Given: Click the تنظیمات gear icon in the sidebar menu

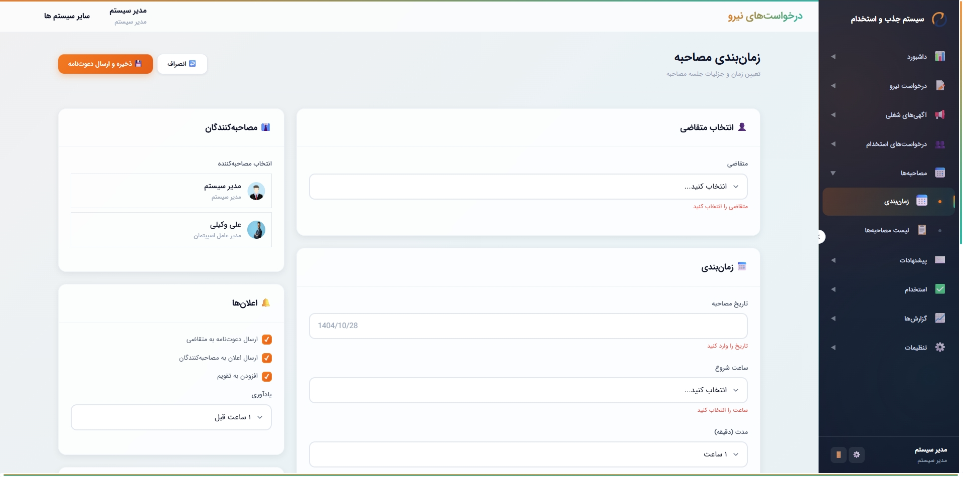Looking at the screenshot, I should click(x=940, y=347).
